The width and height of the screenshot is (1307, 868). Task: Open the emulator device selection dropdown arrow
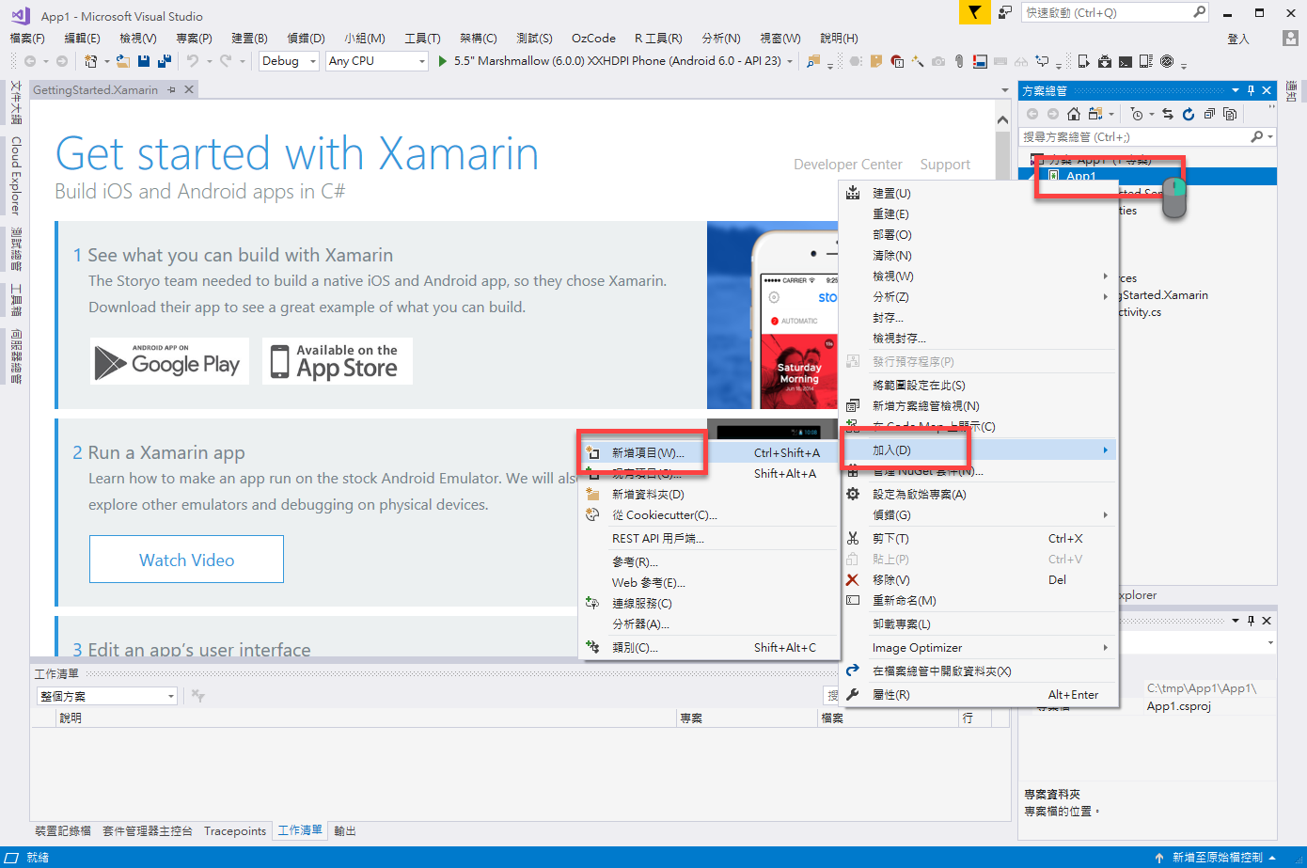790,61
